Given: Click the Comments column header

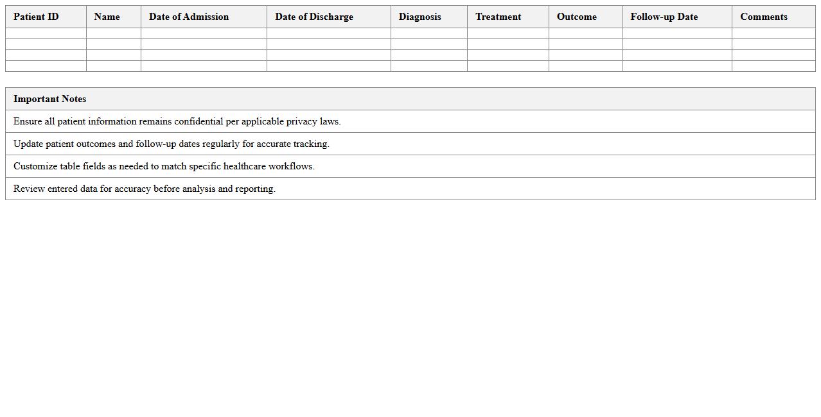Looking at the screenshot, I should (x=764, y=17).
